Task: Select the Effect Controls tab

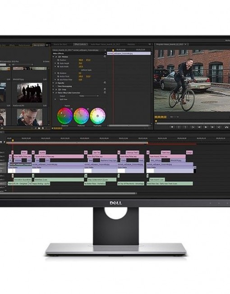Action: [x=80, y=44]
